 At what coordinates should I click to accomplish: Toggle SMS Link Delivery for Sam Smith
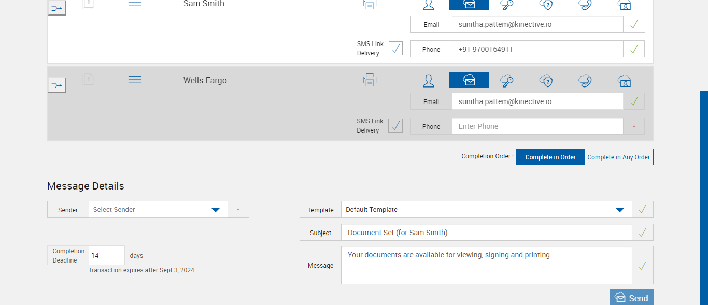tap(395, 49)
